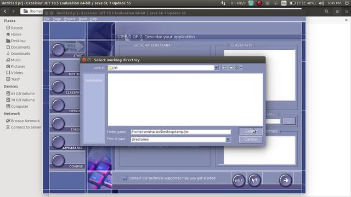Screen dimensions: 351x197
Task: Create new folder in directory dialog
Action: pos(231,68)
